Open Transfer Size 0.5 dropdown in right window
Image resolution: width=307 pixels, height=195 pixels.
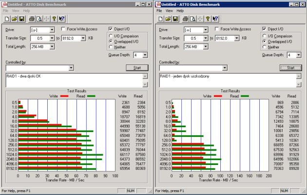pos(205,38)
